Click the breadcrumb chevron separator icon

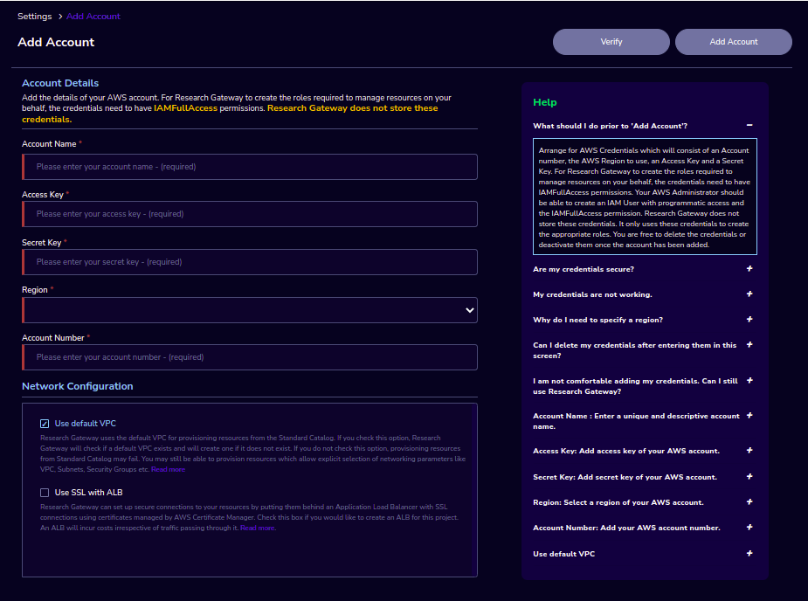point(59,17)
